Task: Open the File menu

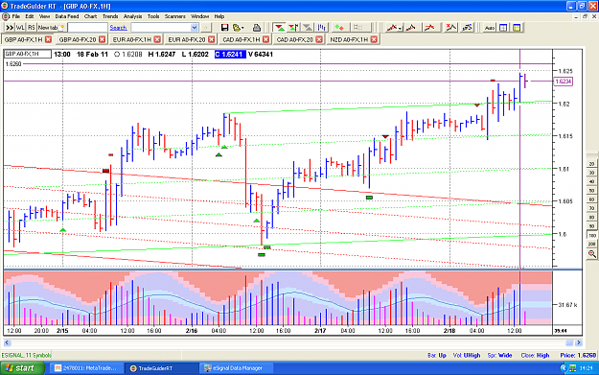Action: [x=15, y=16]
